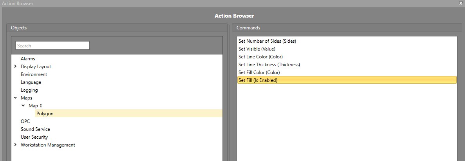Click the Search input field

point(52,46)
